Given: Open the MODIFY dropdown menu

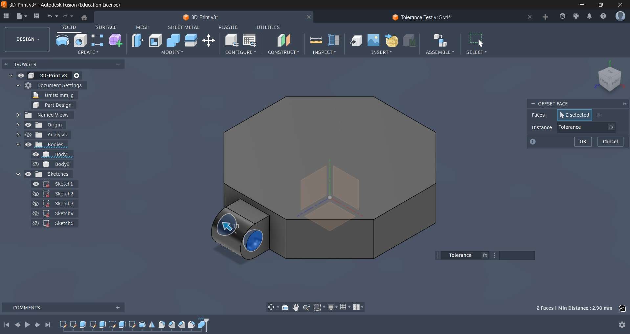Looking at the screenshot, I should [172, 53].
